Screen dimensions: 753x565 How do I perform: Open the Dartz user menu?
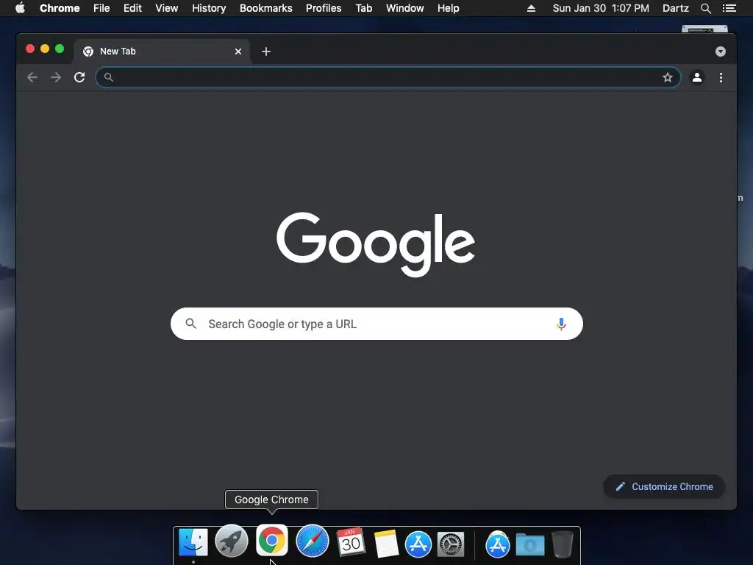[676, 8]
